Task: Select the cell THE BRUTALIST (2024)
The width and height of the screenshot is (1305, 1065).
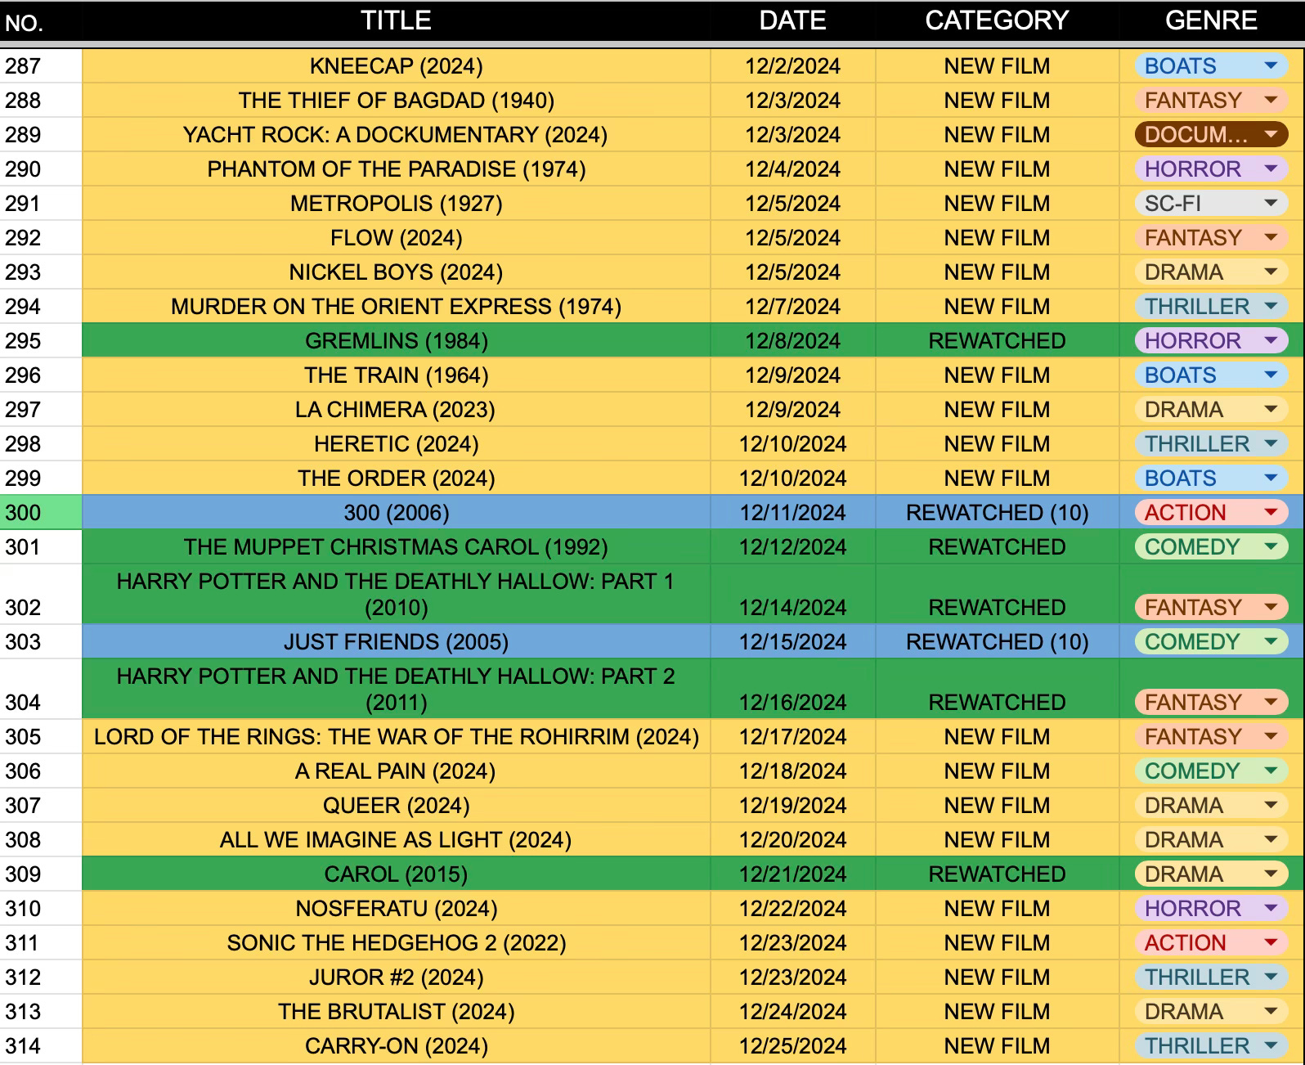Action: click(x=397, y=1012)
